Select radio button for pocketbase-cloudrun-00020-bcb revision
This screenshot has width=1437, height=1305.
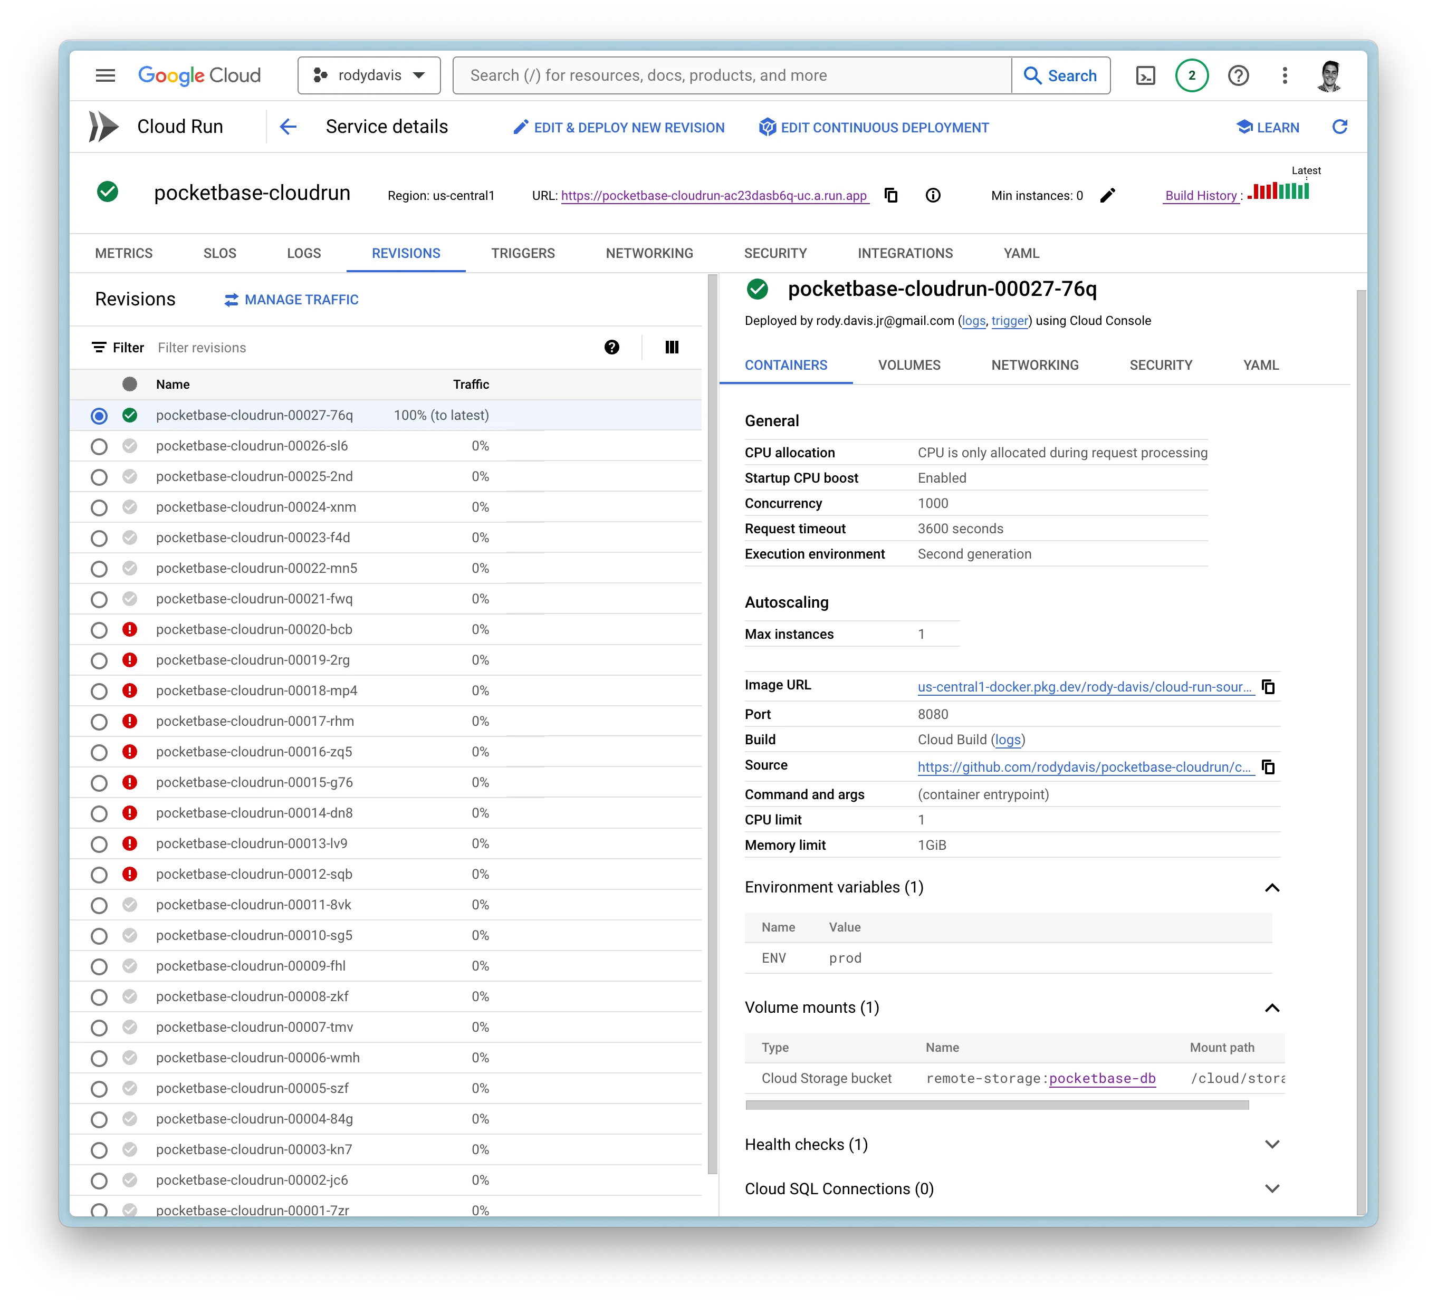99,630
